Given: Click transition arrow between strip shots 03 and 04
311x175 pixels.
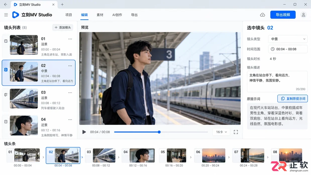Looking at the screenshot, I should tap(119, 157).
